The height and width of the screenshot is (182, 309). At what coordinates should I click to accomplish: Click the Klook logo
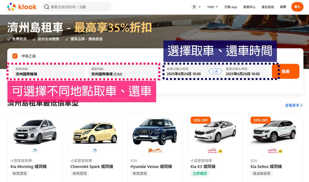(22, 7)
